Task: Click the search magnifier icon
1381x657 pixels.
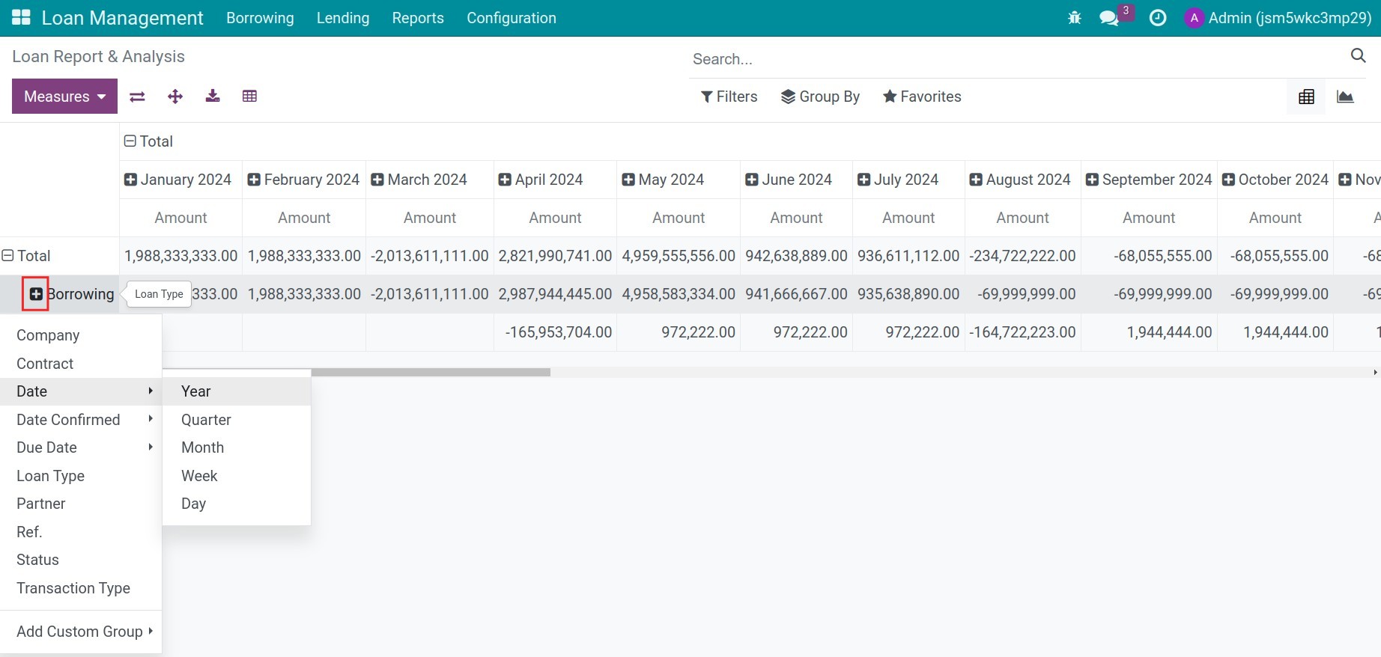Action: click(x=1358, y=55)
